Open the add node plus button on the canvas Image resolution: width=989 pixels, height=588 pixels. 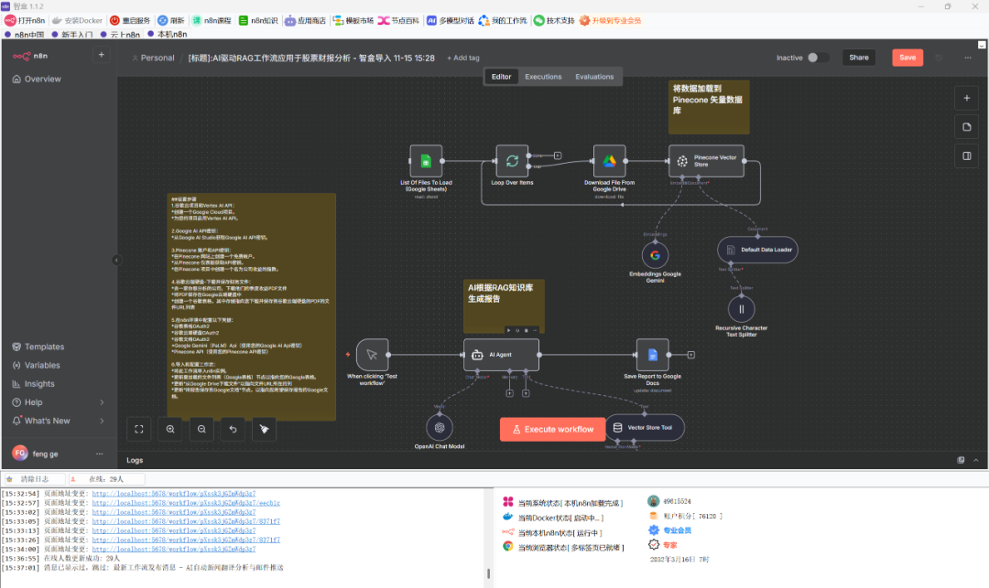[x=966, y=97]
